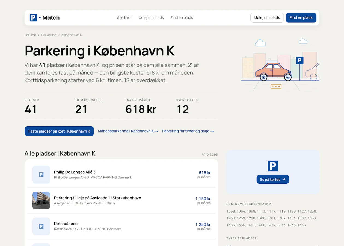Image resolution: width=344 pixels, height=246 pixels.
Task: Open Udlej din plads in the navigation menu
Action: click(151, 18)
